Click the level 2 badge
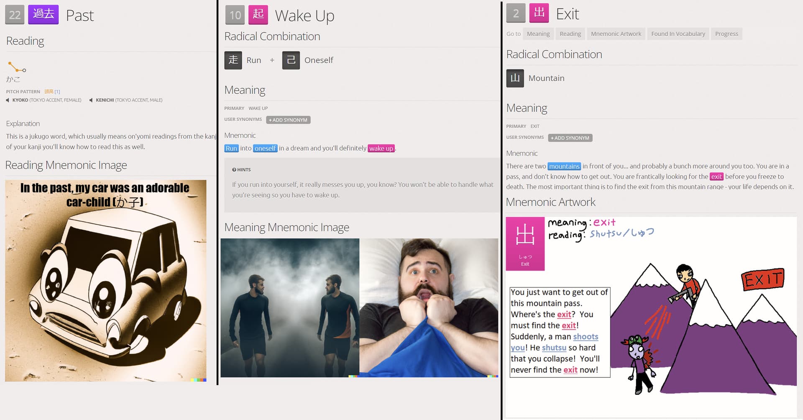This screenshot has width=803, height=420. 516,13
